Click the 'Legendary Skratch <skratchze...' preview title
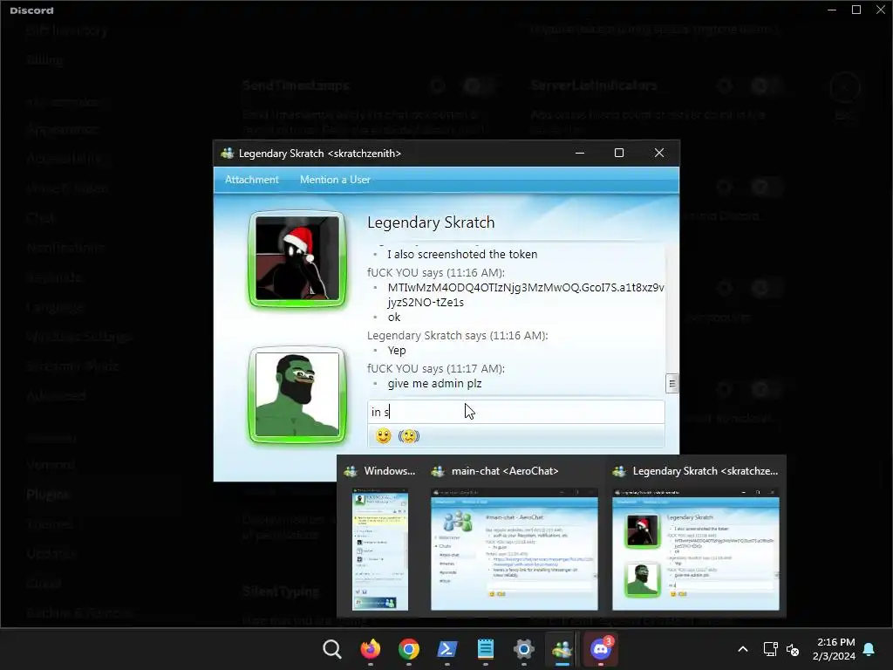 click(x=705, y=471)
